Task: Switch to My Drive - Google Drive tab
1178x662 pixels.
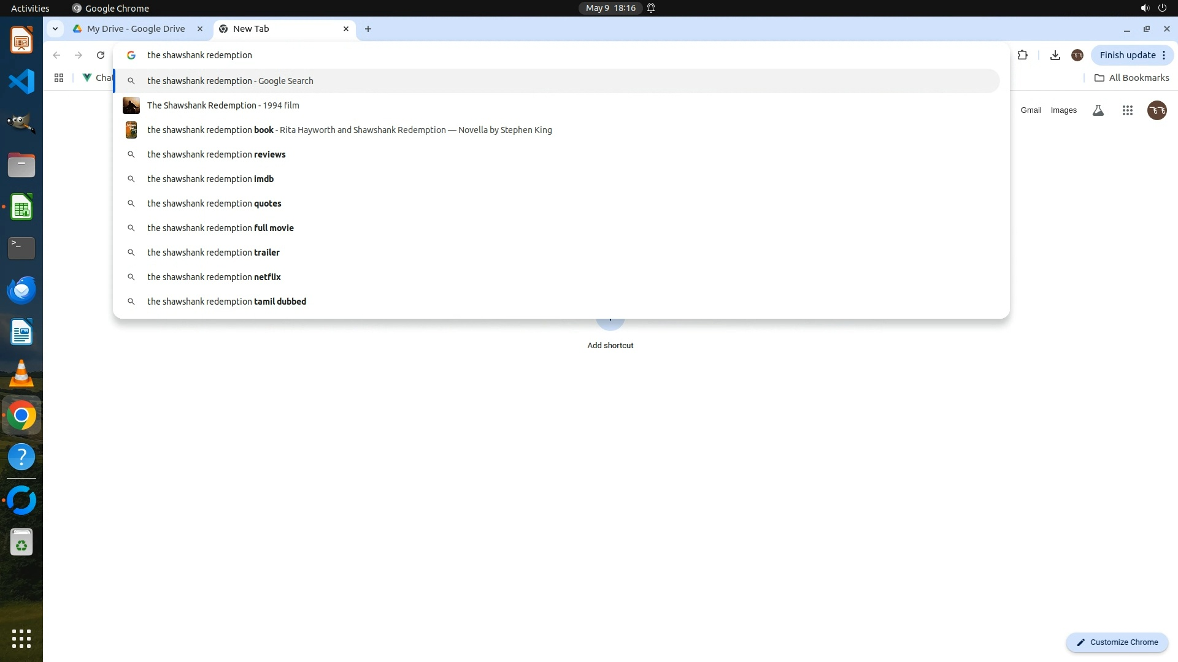Action: [x=136, y=29]
